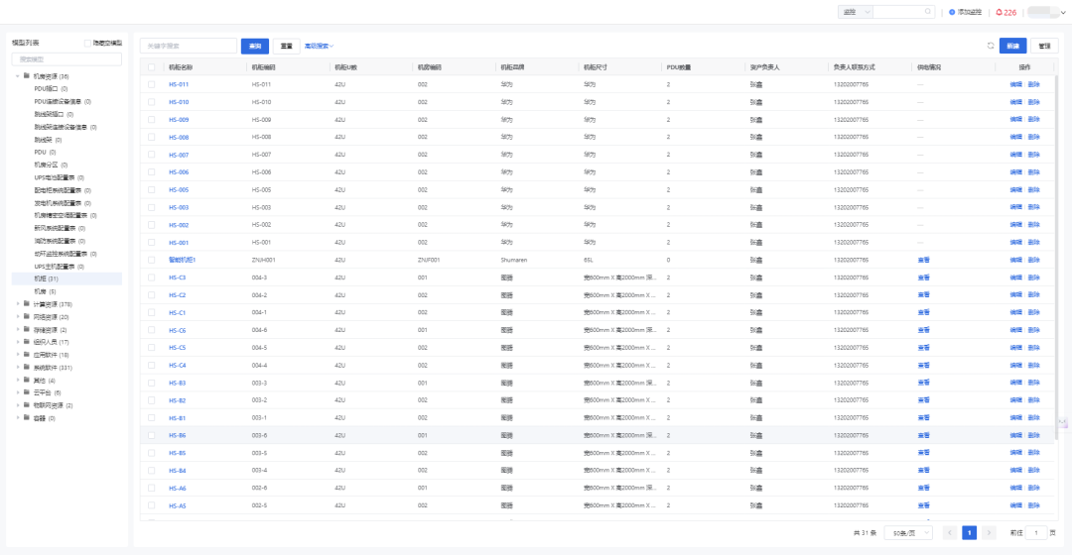Expand the 组织人员 (17) tree node
The width and height of the screenshot is (1072, 555).
(x=18, y=342)
